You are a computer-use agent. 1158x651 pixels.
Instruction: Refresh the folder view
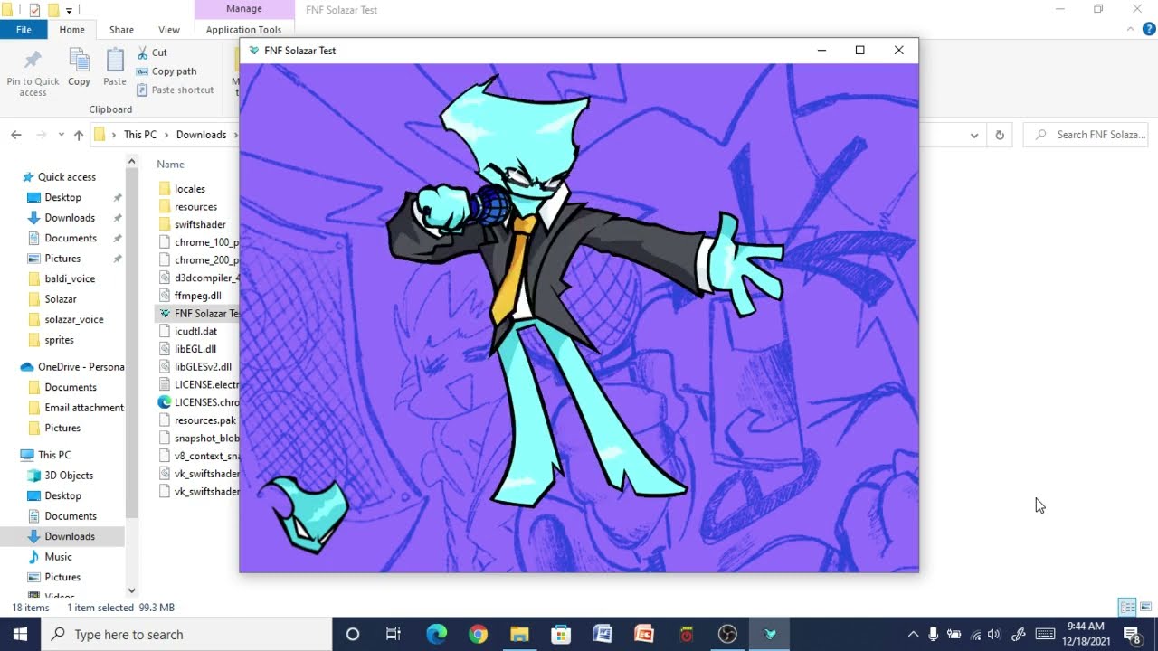1000,135
